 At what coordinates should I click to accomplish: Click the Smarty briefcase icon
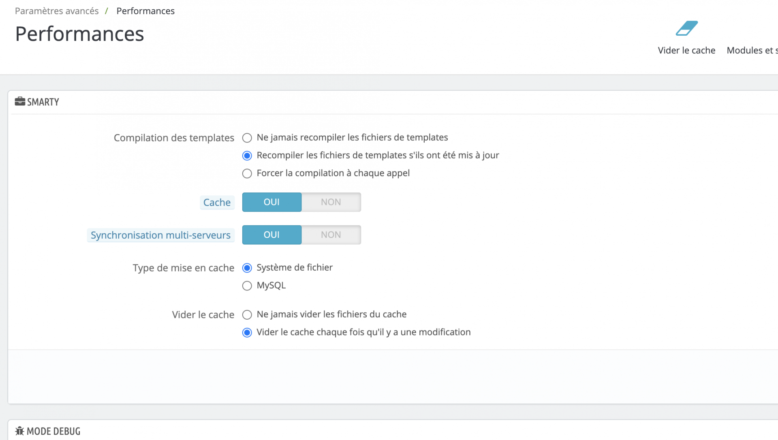click(20, 101)
